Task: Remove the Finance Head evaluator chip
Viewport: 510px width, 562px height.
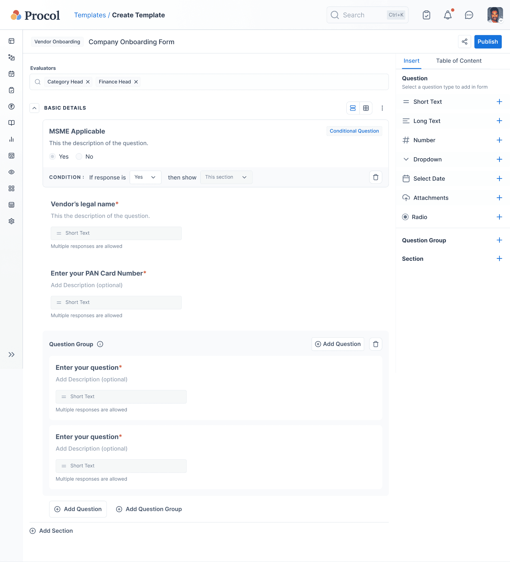Action: tap(136, 82)
